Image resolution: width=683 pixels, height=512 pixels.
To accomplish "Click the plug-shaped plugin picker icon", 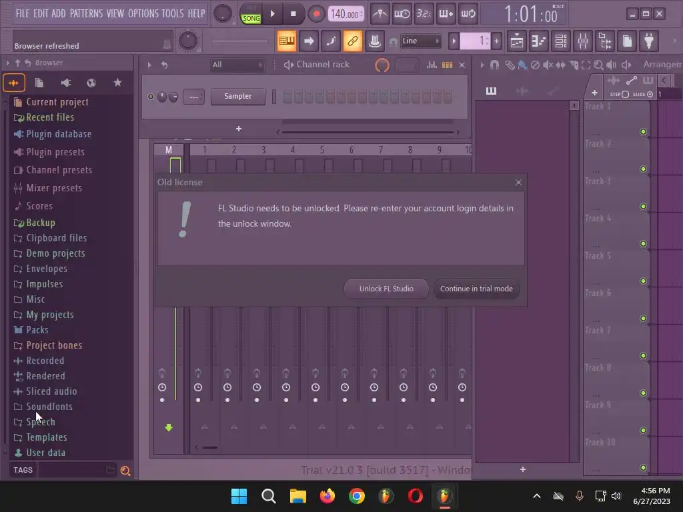I will pos(649,41).
